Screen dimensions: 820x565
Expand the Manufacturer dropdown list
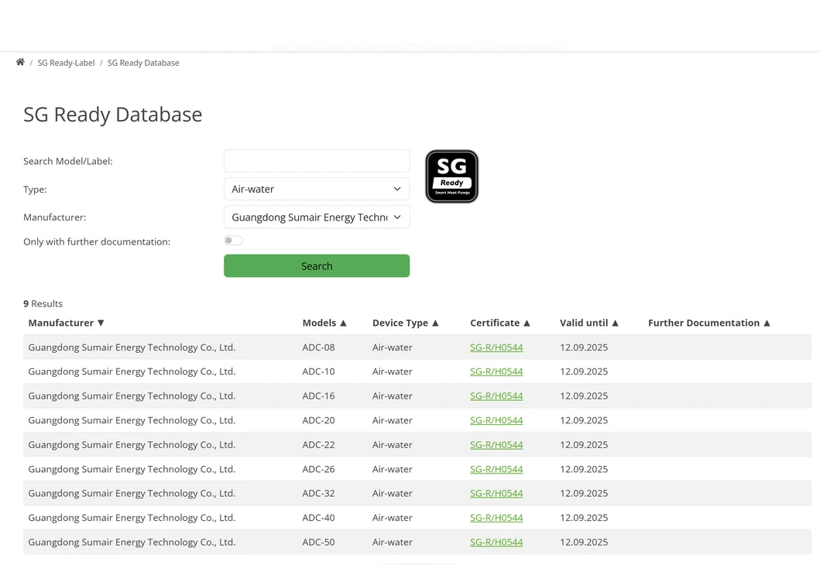click(x=316, y=217)
